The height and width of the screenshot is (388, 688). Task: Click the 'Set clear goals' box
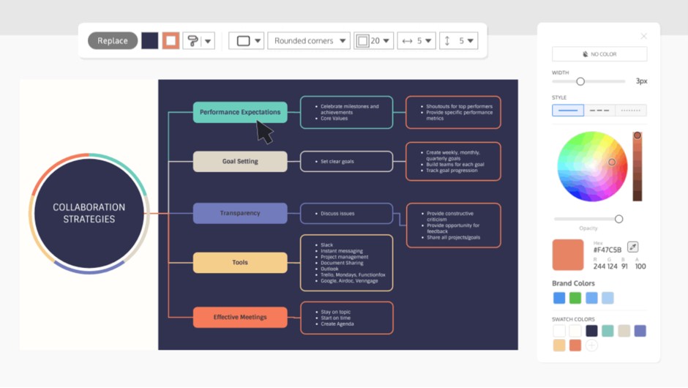coord(347,161)
